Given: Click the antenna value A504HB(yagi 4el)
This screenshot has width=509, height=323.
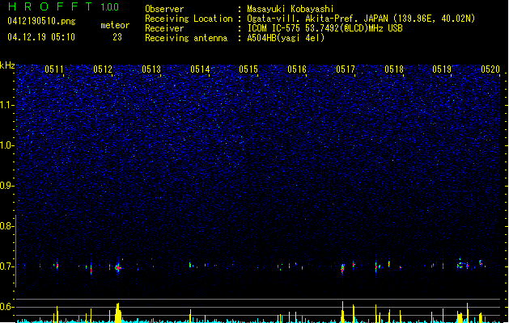Looking at the screenshot, I should coord(286,38).
